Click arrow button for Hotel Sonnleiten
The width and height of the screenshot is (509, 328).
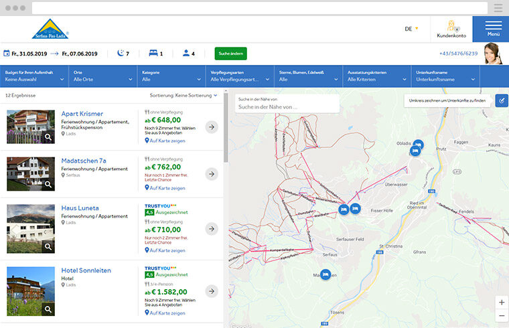point(212,291)
